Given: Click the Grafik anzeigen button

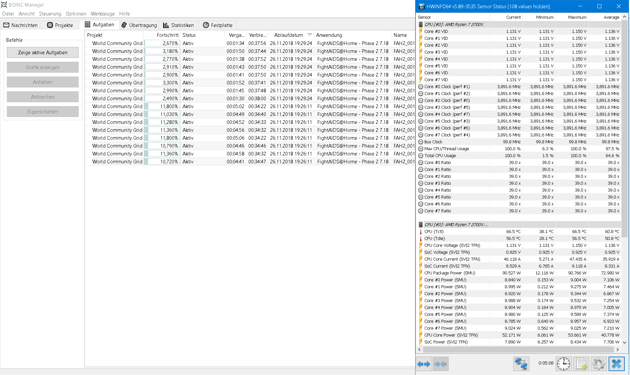Looking at the screenshot, I should [43, 67].
